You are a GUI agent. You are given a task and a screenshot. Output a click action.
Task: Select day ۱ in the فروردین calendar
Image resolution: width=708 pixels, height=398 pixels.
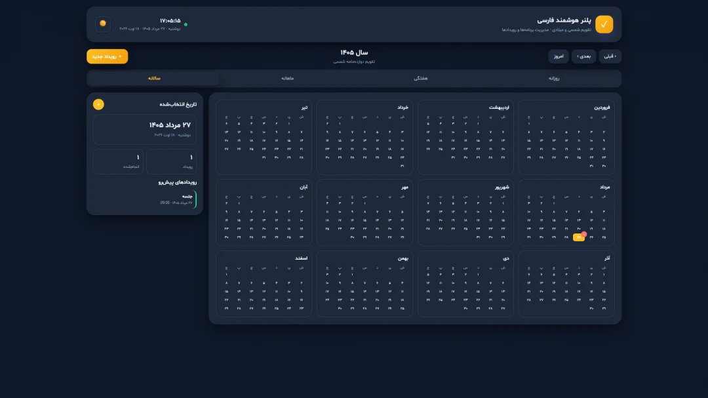point(529,124)
